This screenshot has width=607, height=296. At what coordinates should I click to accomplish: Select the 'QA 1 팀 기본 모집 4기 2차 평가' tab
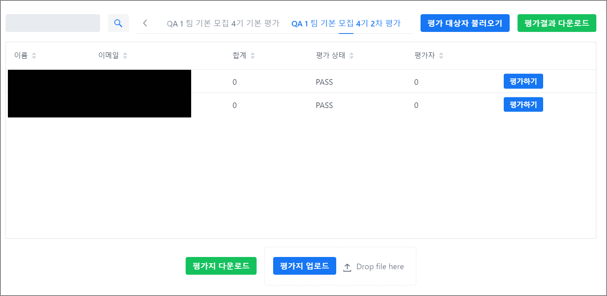346,23
